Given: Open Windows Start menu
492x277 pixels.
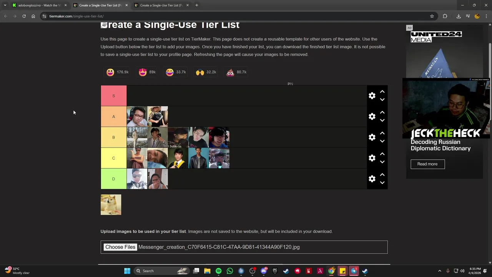Looking at the screenshot, I should [127, 271].
